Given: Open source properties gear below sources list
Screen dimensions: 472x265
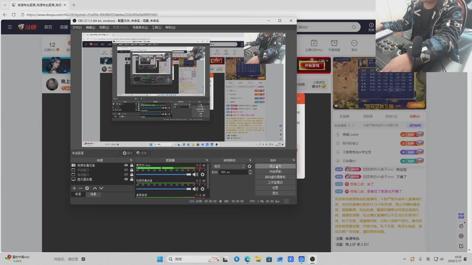Looking at the screenshot, I should [x=87, y=188].
